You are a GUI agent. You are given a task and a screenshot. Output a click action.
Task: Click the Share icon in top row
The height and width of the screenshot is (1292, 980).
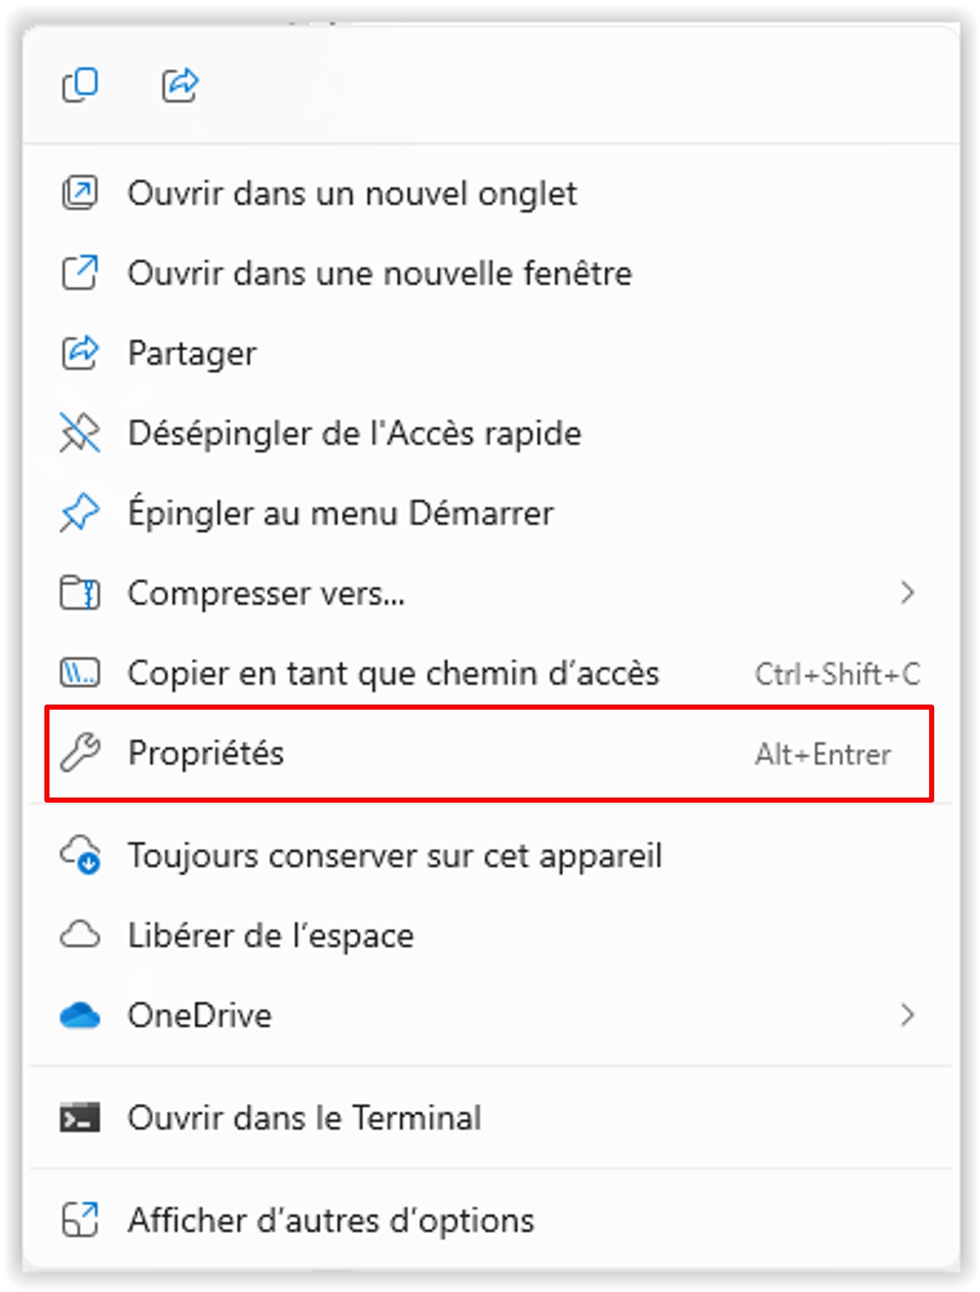pos(180,85)
